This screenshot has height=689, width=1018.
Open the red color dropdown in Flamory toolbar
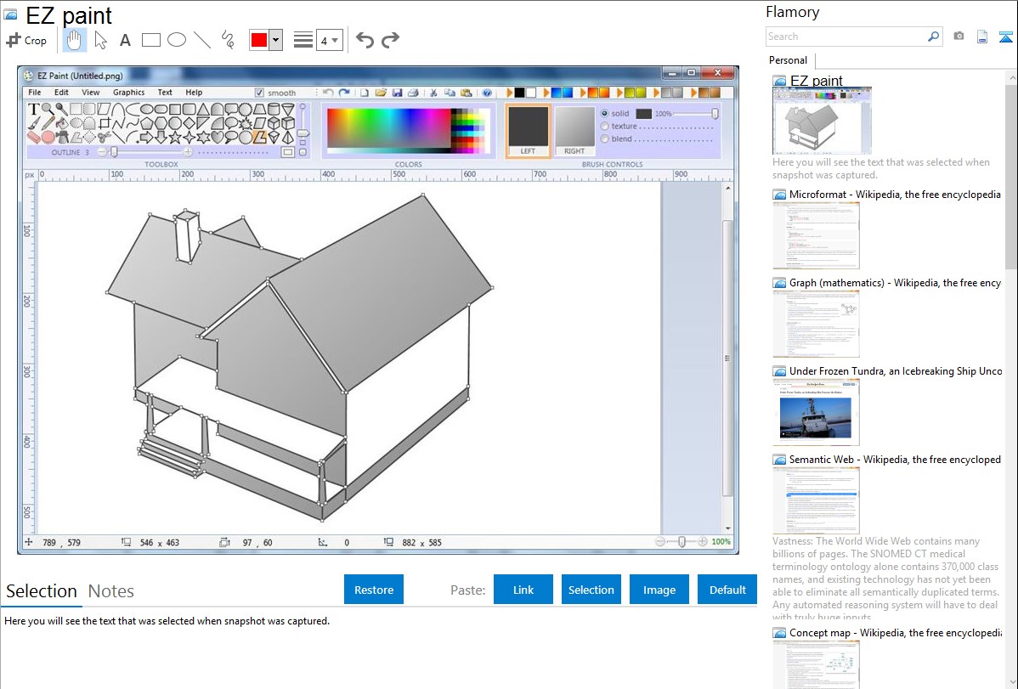tap(278, 39)
